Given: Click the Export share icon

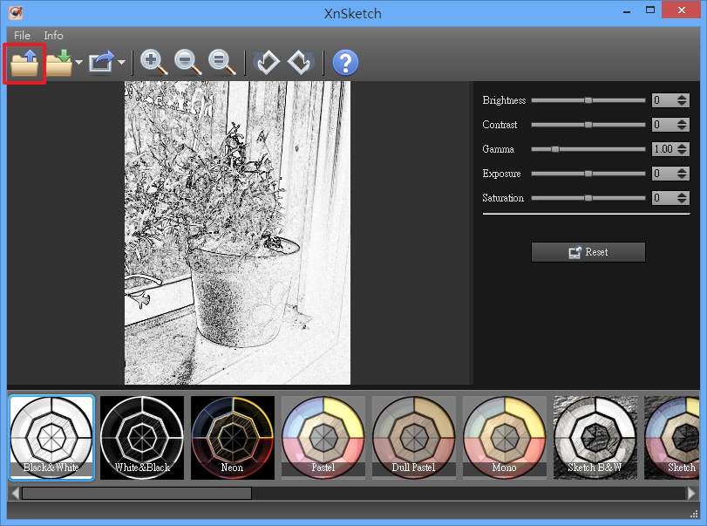Looking at the screenshot, I should point(102,64).
